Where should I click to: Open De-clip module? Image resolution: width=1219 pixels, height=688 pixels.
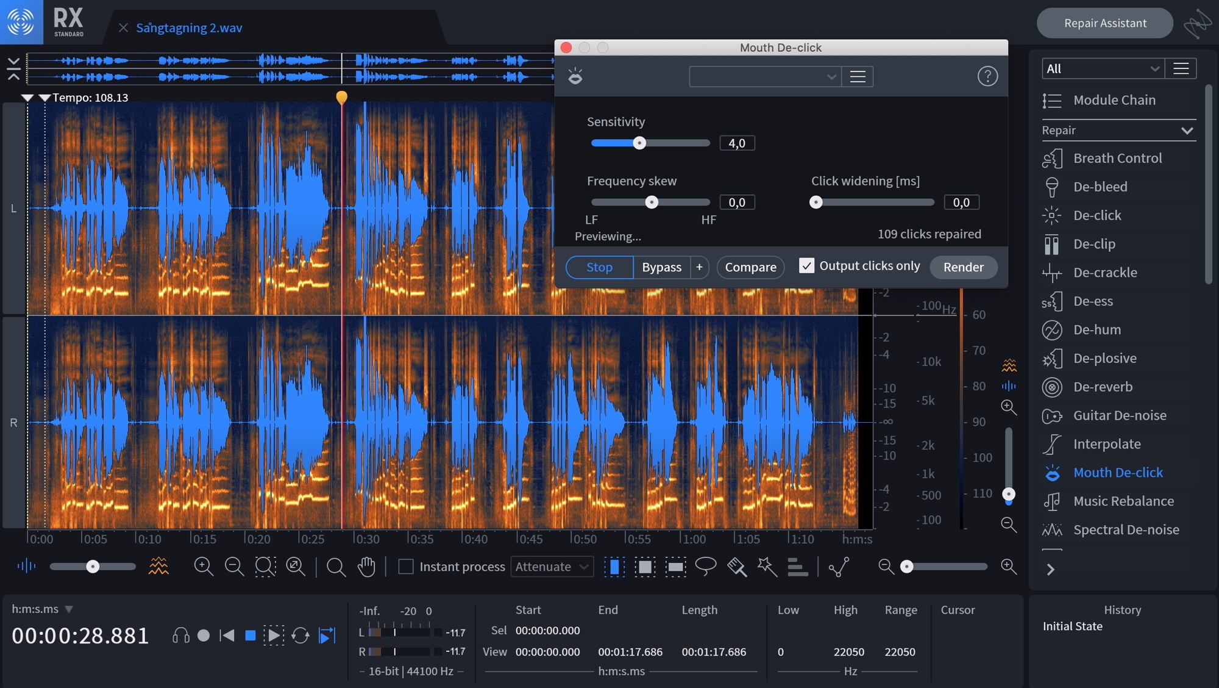[1079, 244]
